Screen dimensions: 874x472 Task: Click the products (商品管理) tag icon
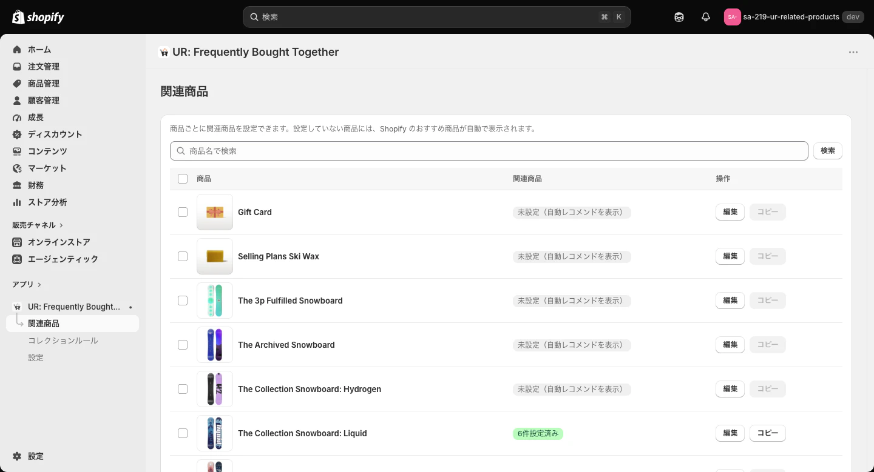coord(17,84)
